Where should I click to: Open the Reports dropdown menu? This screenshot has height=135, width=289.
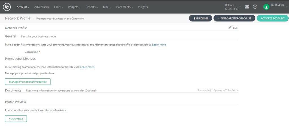pyautogui.click(x=92, y=7)
